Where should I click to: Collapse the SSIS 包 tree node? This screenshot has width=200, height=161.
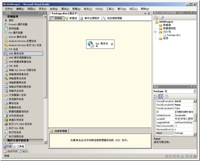(x=155, y=32)
